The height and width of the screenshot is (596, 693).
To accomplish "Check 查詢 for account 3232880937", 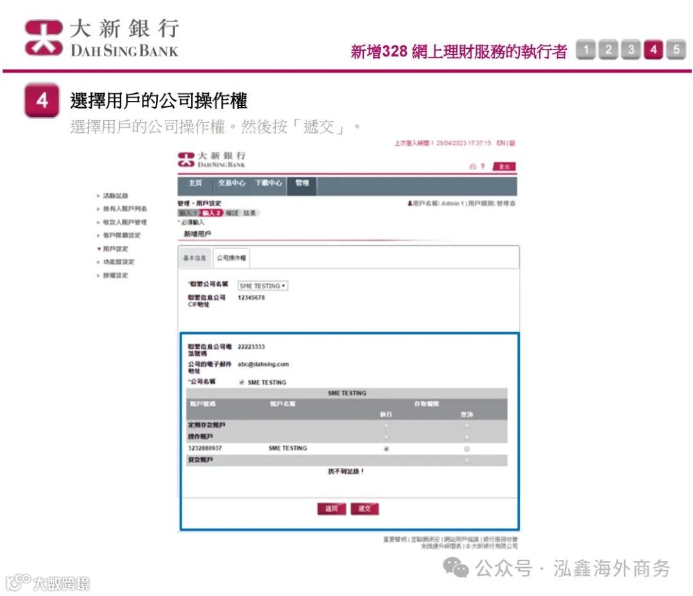I will point(466,449).
